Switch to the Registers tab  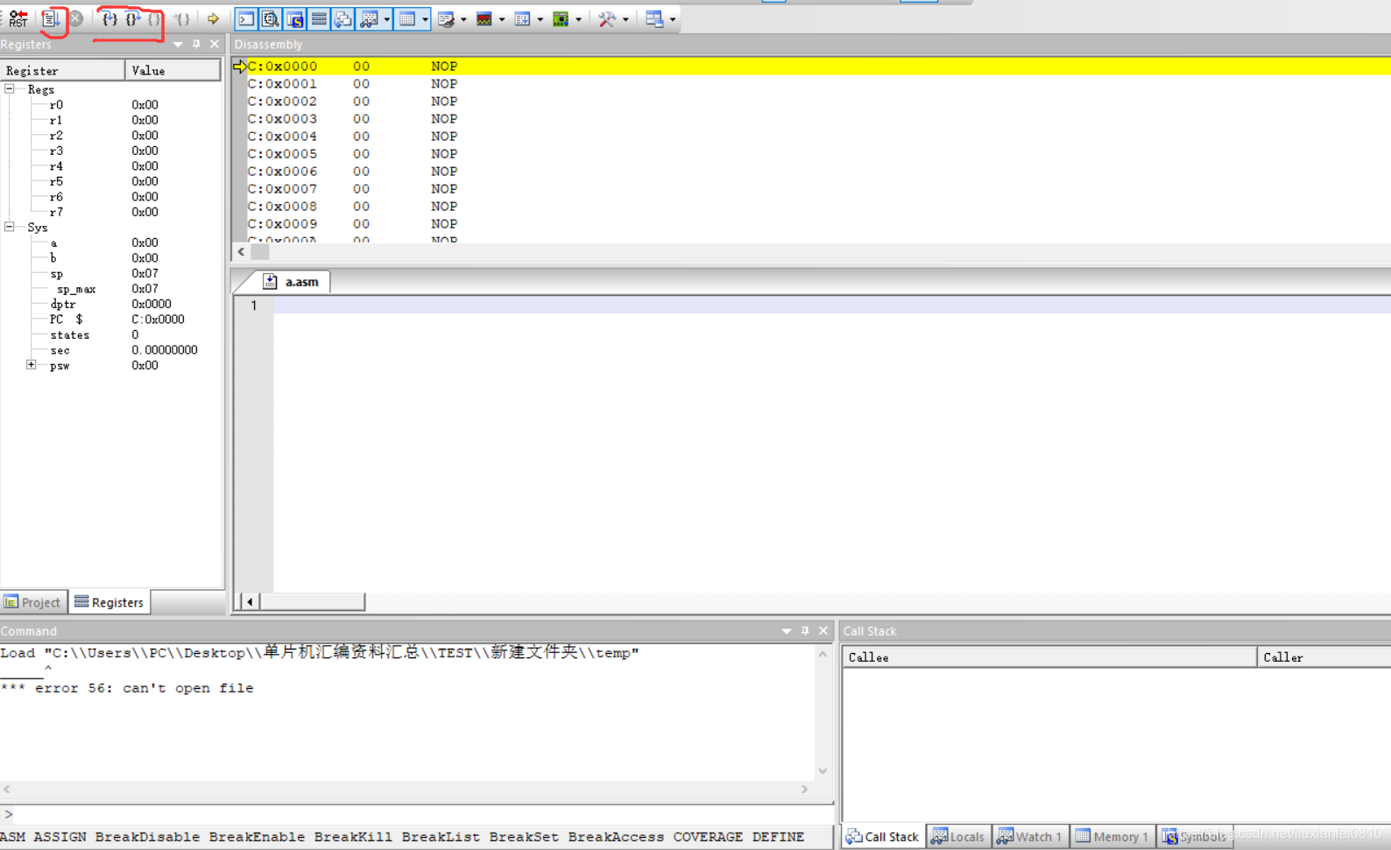click(109, 602)
